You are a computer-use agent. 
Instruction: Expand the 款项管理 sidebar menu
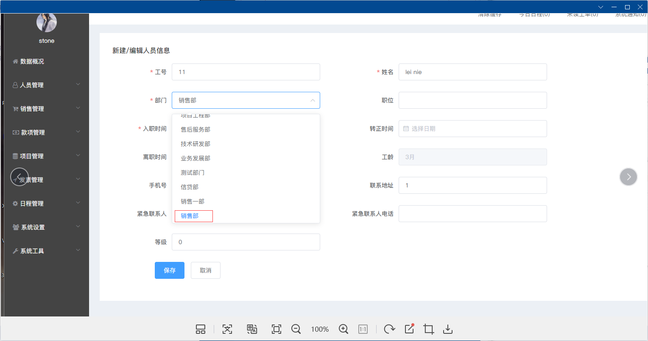[x=47, y=132]
